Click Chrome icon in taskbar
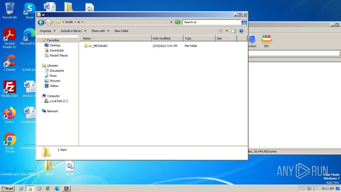Viewport: 341px width, 192px height. (x=48, y=189)
